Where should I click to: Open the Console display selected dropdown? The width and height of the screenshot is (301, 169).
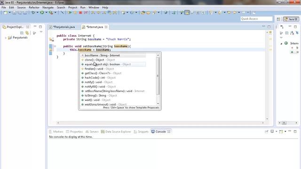pos(276,131)
